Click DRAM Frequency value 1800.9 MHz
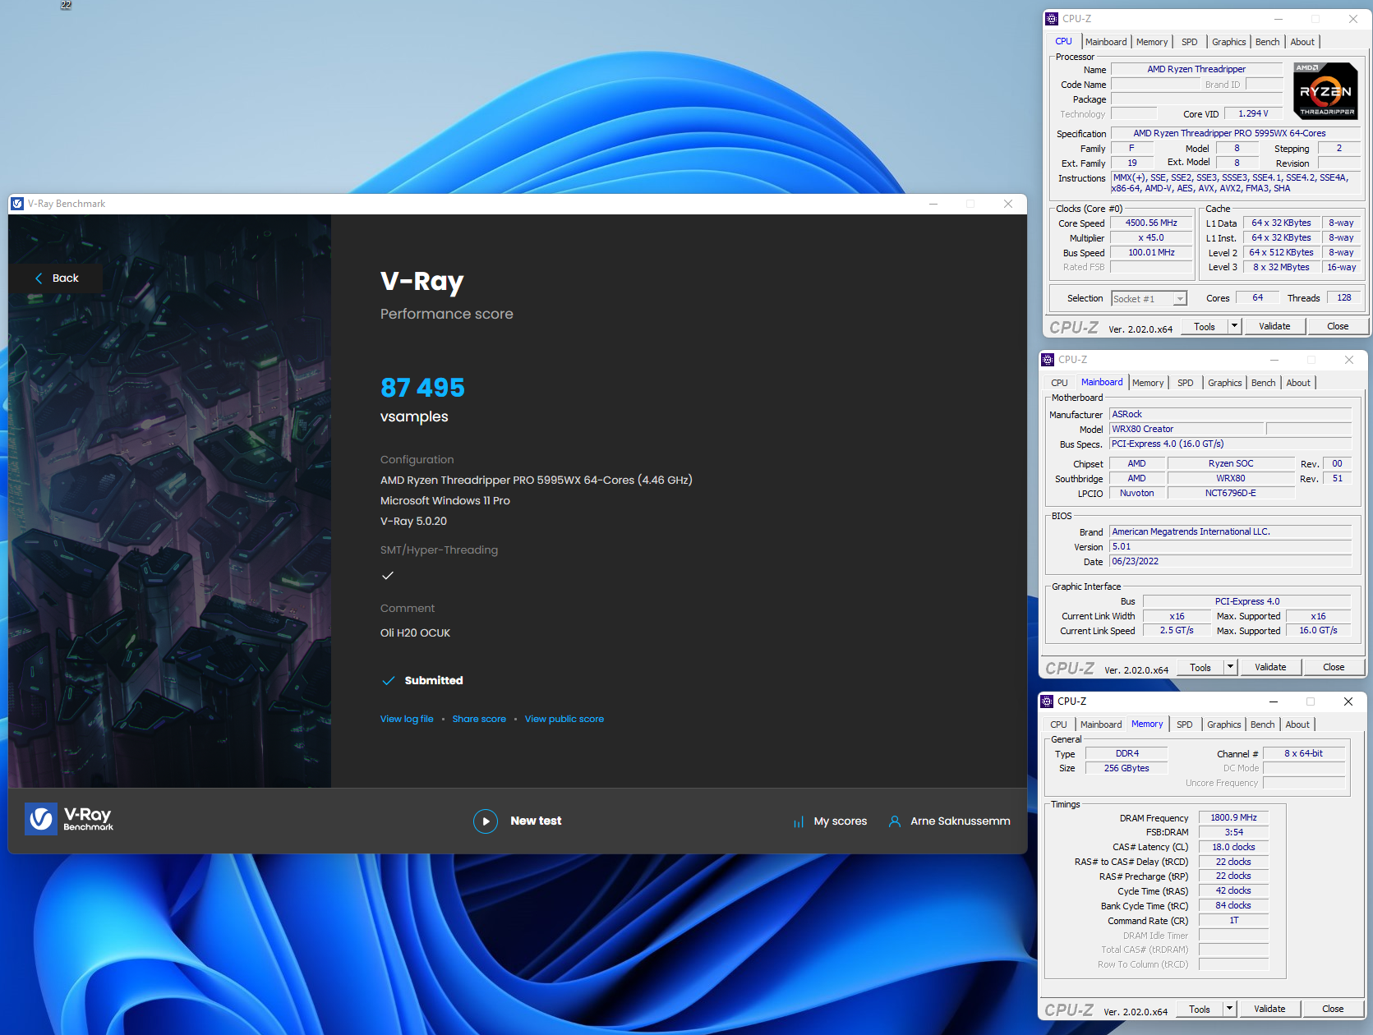The height and width of the screenshot is (1035, 1373). coord(1233,818)
